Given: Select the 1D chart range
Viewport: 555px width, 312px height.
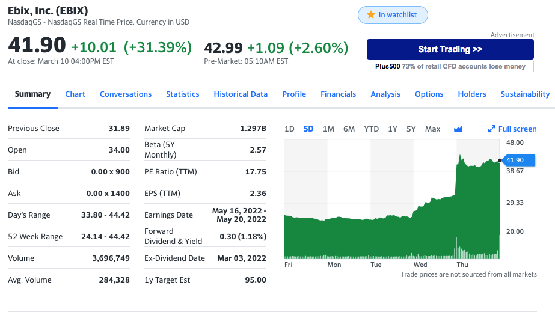Looking at the screenshot, I should pos(289,129).
